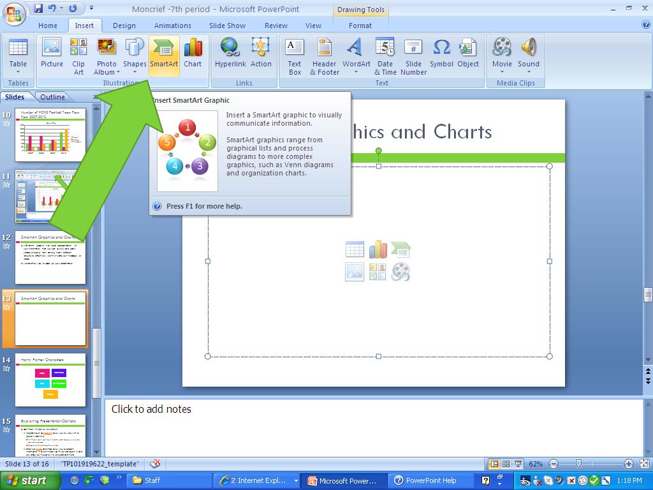653x490 pixels.
Task: Expand the Table dropdown arrow
Action: point(18,72)
